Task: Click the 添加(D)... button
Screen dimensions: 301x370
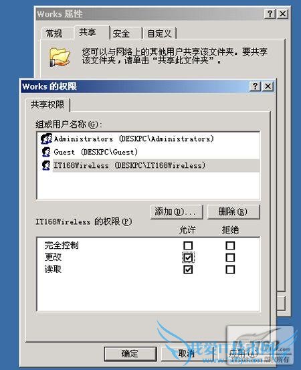Action: 177,211
